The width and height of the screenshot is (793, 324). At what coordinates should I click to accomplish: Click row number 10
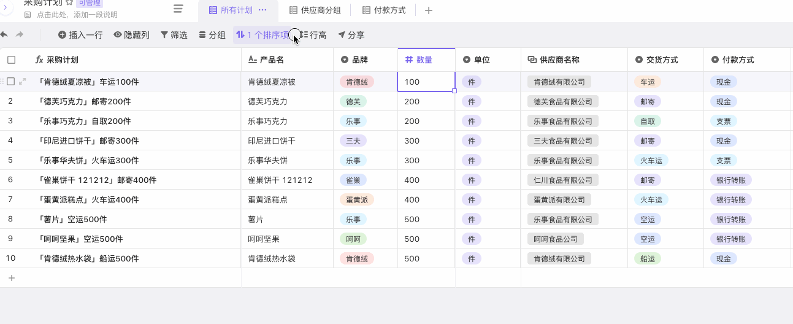10,258
